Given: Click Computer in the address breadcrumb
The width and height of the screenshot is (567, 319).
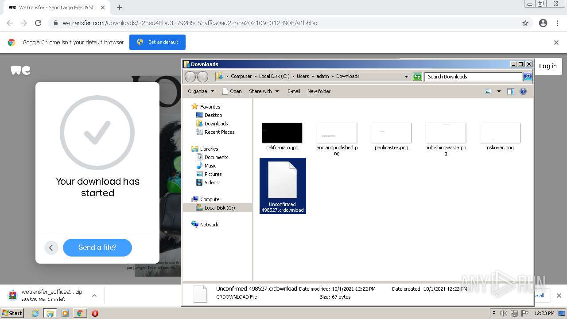Looking at the screenshot, I should click(241, 76).
